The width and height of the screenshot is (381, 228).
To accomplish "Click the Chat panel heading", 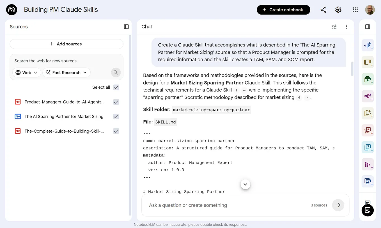I will tap(147, 27).
